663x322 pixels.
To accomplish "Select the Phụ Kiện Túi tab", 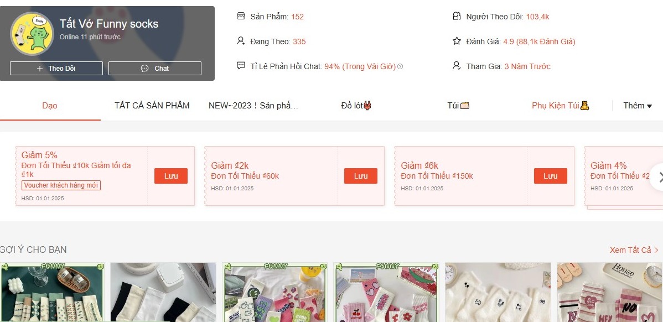I will pos(561,106).
